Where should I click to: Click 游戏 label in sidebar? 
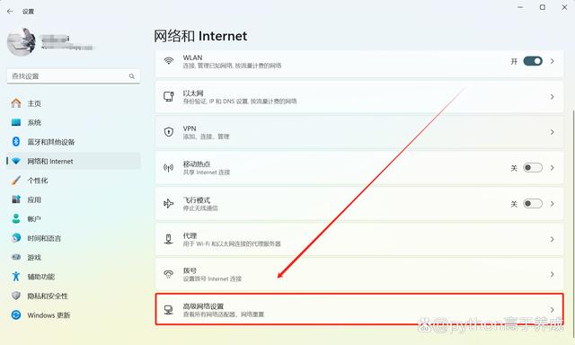[34, 257]
